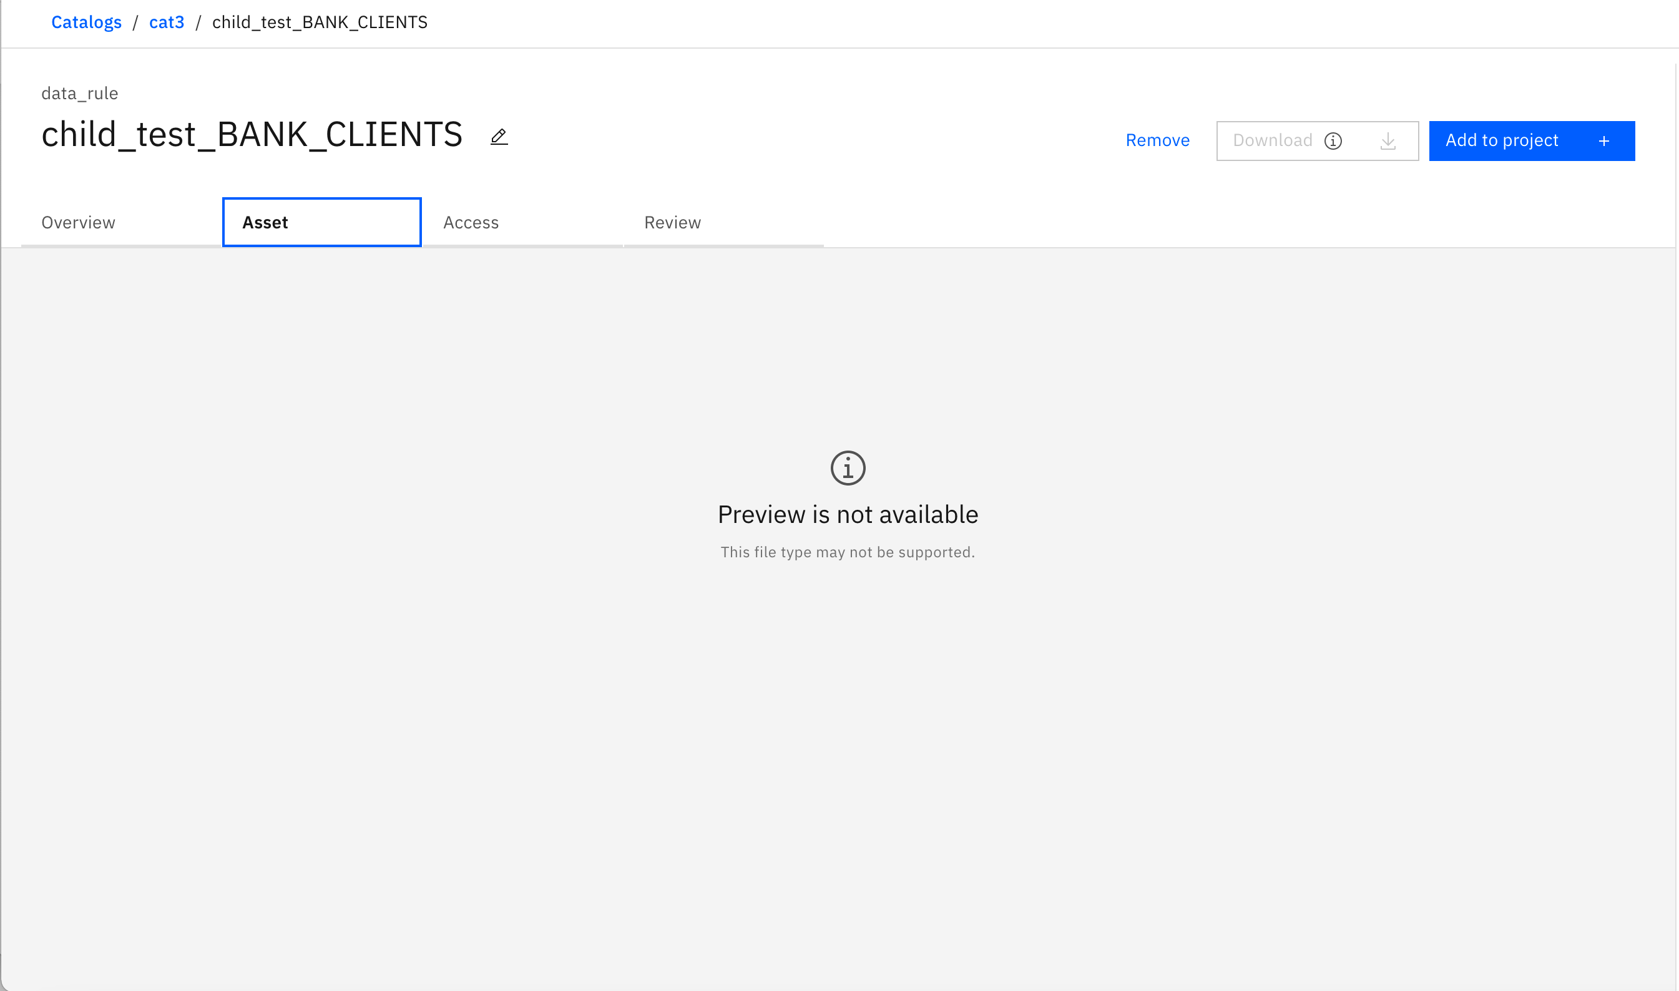Go to the Review tab

click(672, 222)
